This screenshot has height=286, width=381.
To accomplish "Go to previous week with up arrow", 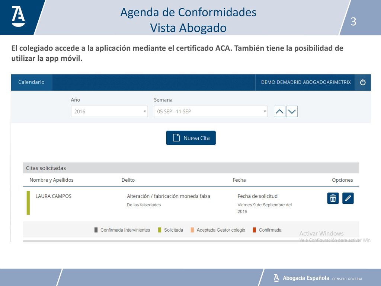I will pyautogui.click(x=279, y=112).
